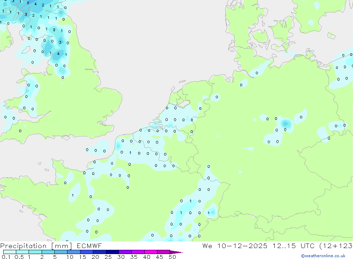Select the 30–35 mm violet legend swatch
The image size is (353, 259).
tap(125, 252)
